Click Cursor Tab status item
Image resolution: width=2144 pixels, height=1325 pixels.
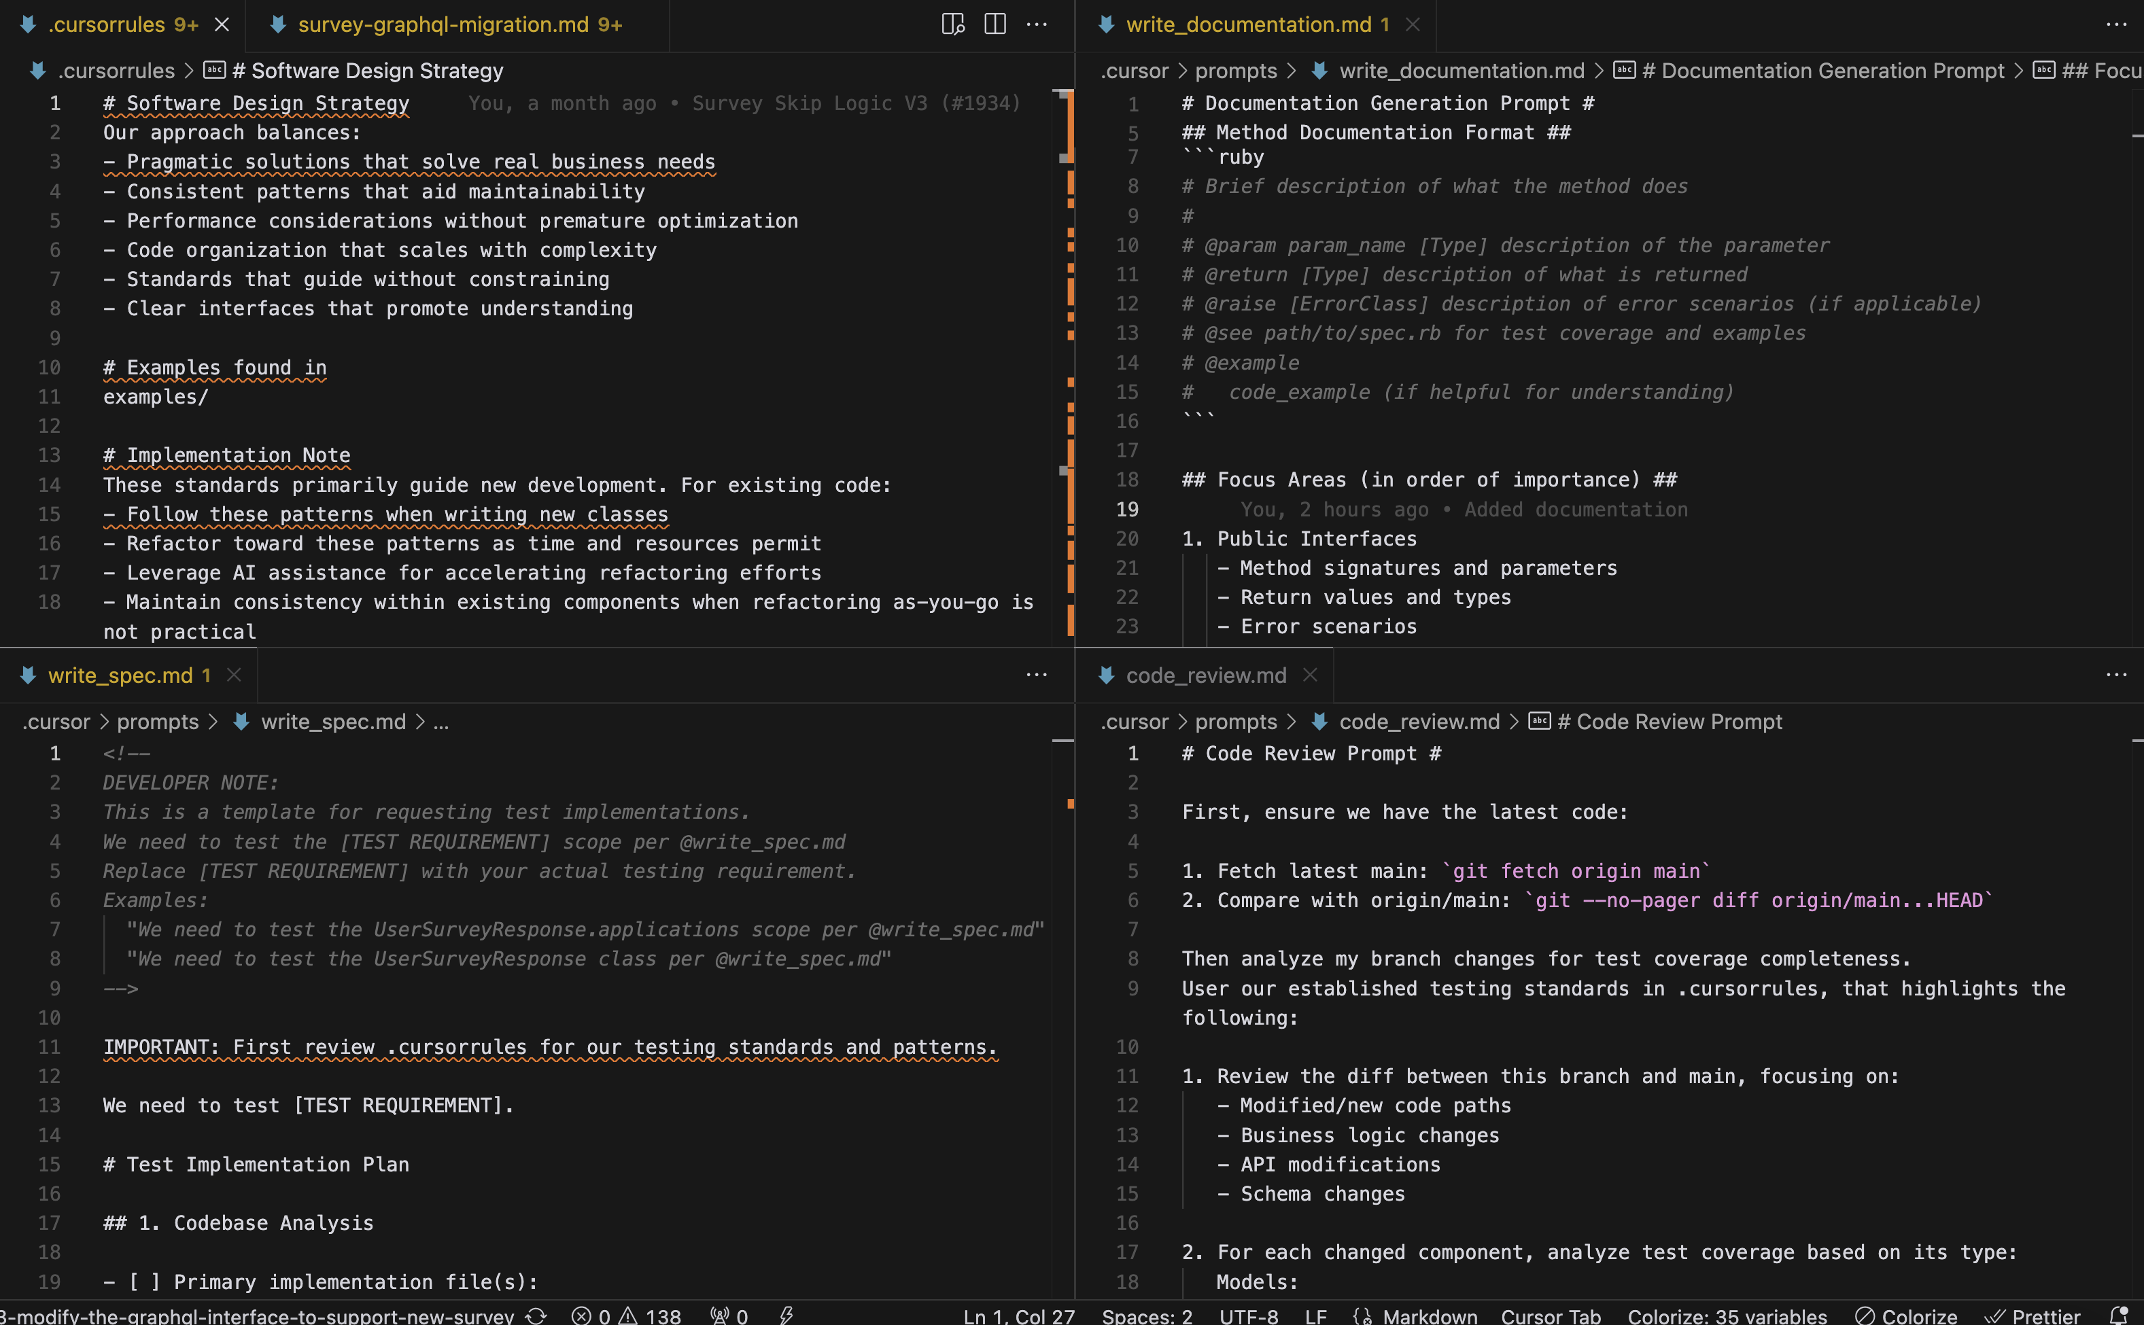[1551, 1315]
